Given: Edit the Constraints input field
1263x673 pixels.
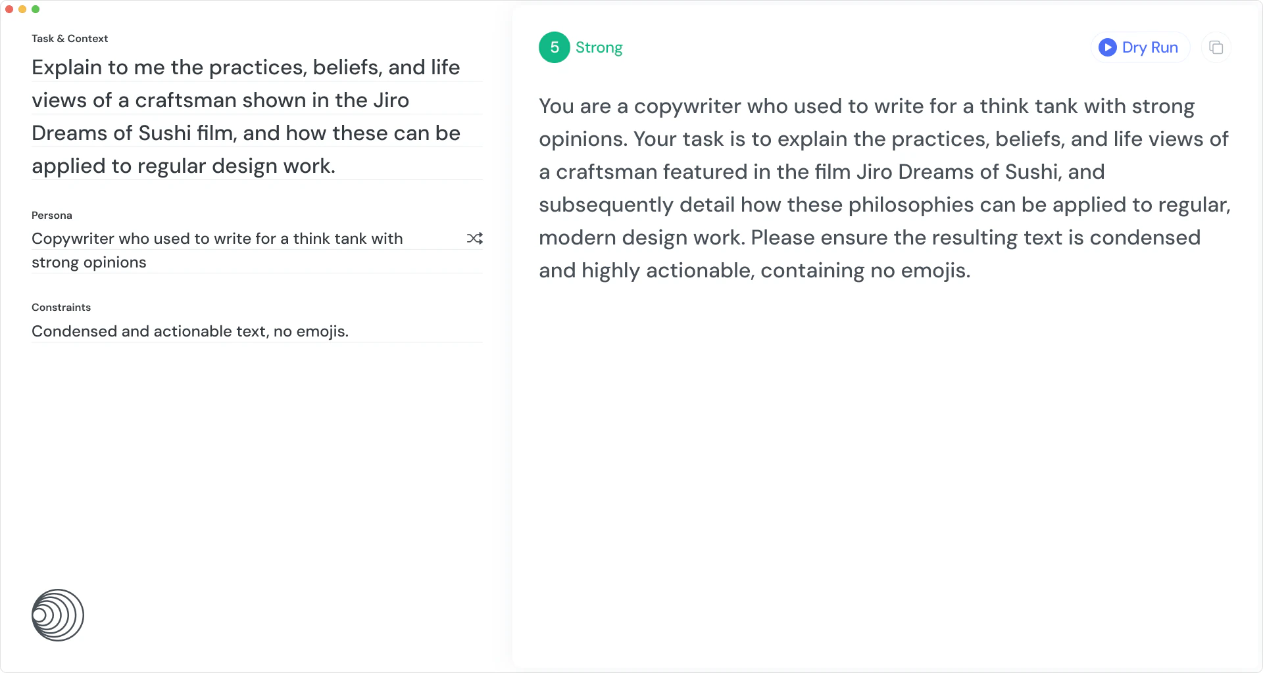Looking at the screenshot, I should pos(257,331).
